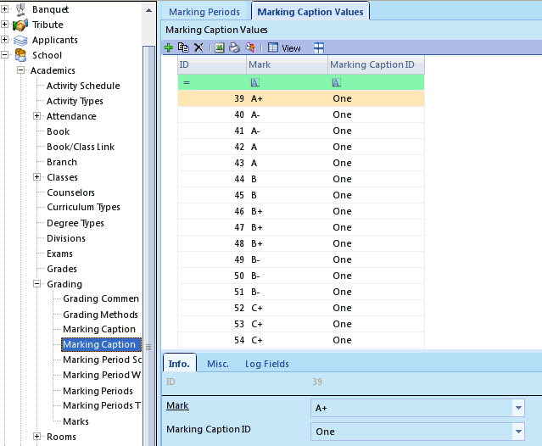Open the Info. tab

(x=179, y=364)
